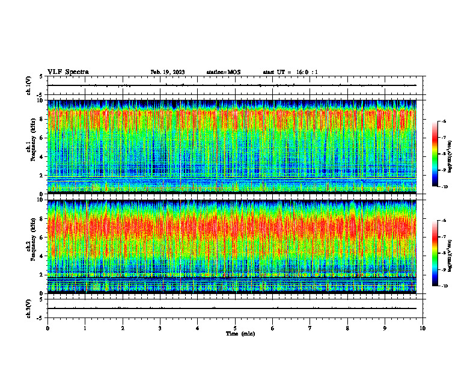Image resolution: width=476 pixels, height=368 pixels.
Task: Click the ch.2 frequency tick label "4"
Action: pos(42,256)
